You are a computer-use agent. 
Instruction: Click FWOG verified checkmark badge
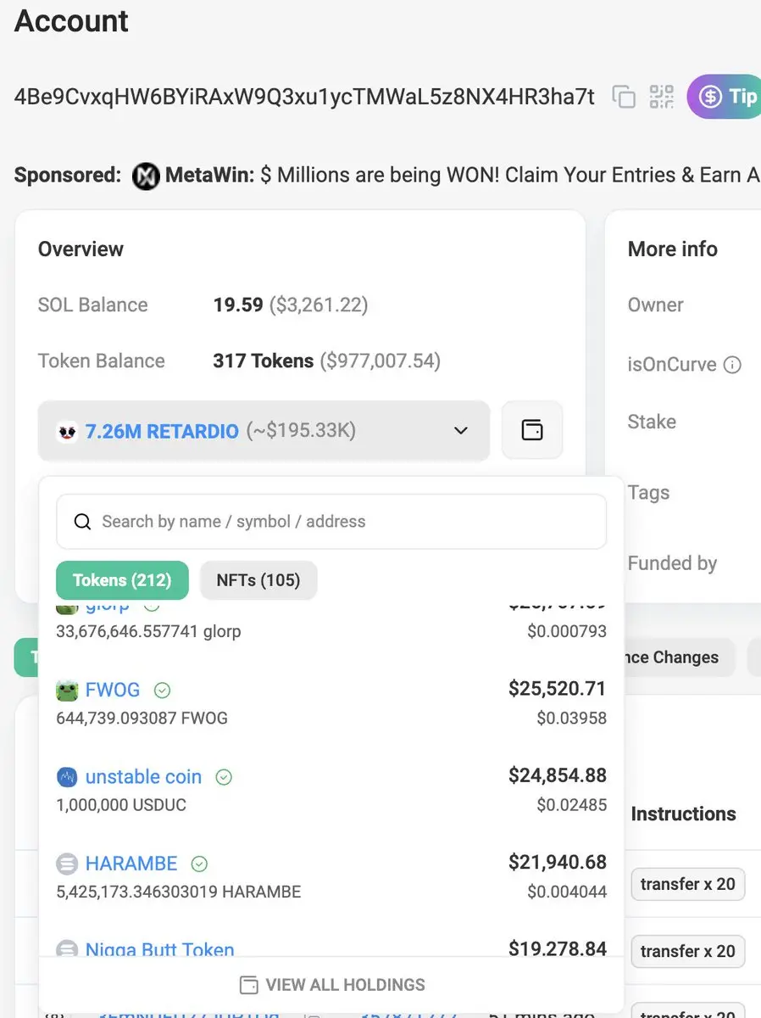click(162, 691)
